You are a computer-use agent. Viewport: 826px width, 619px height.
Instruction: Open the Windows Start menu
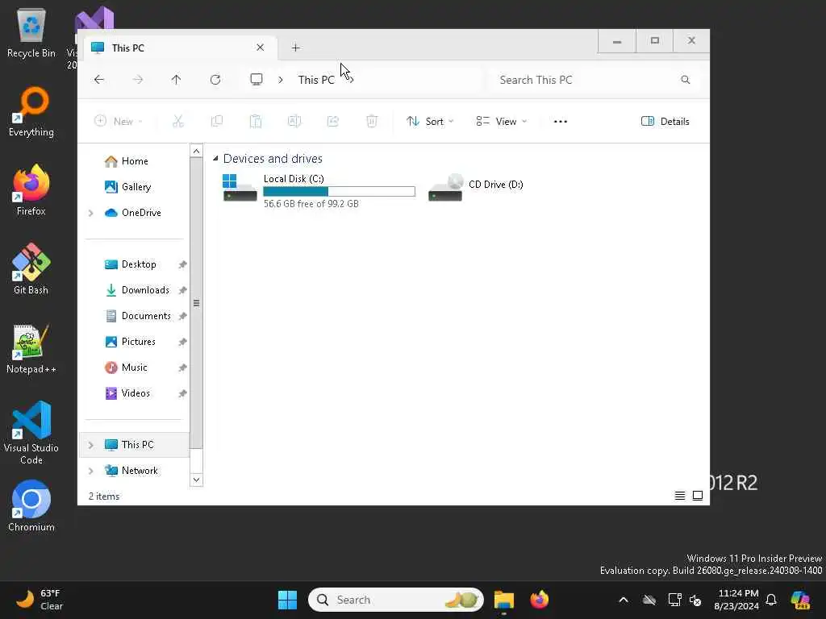[x=288, y=600]
